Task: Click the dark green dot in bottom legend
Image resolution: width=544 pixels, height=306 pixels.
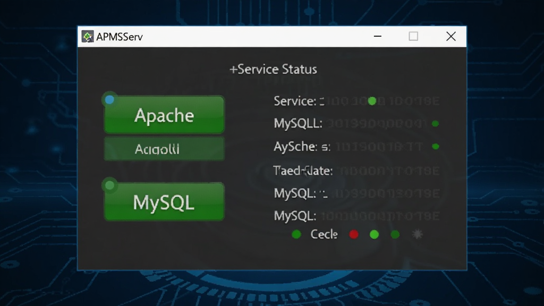Action: [x=395, y=234]
